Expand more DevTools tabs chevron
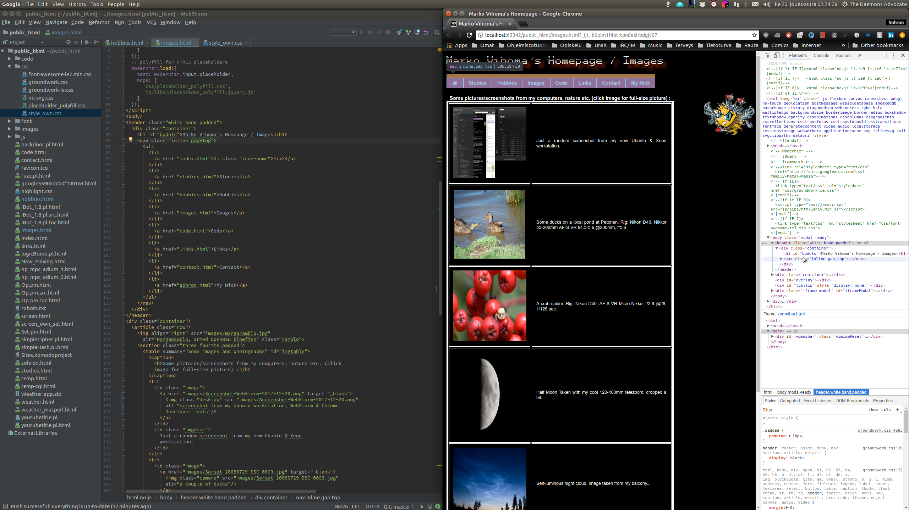909x510 pixels. tap(860, 56)
